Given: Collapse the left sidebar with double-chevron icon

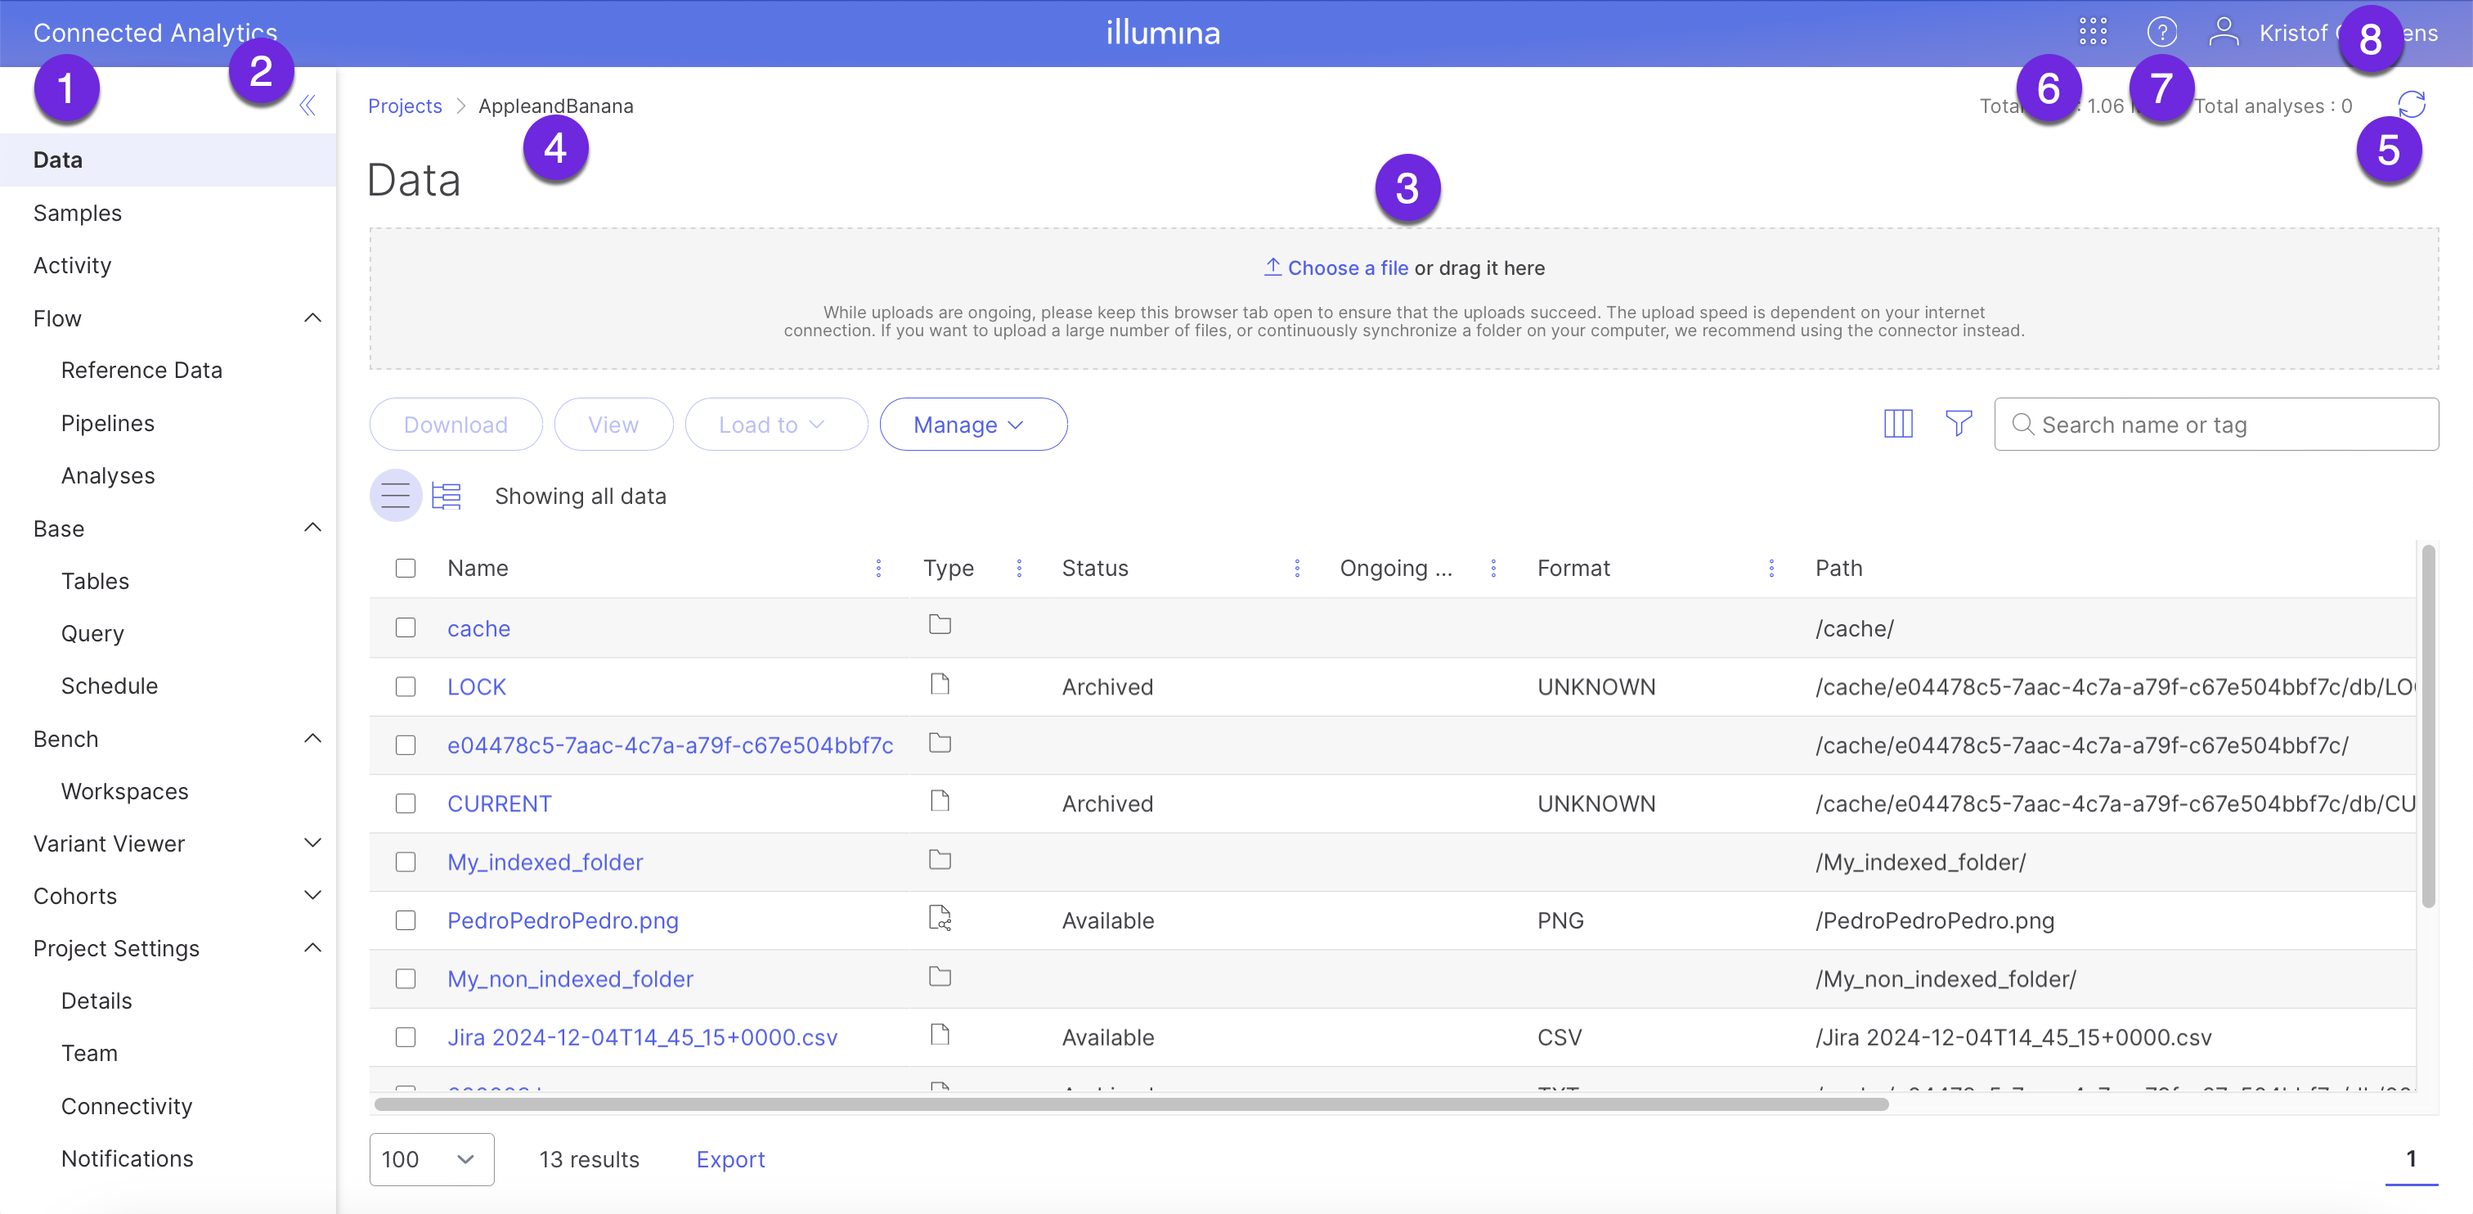Looking at the screenshot, I should pyautogui.click(x=307, y=106).
